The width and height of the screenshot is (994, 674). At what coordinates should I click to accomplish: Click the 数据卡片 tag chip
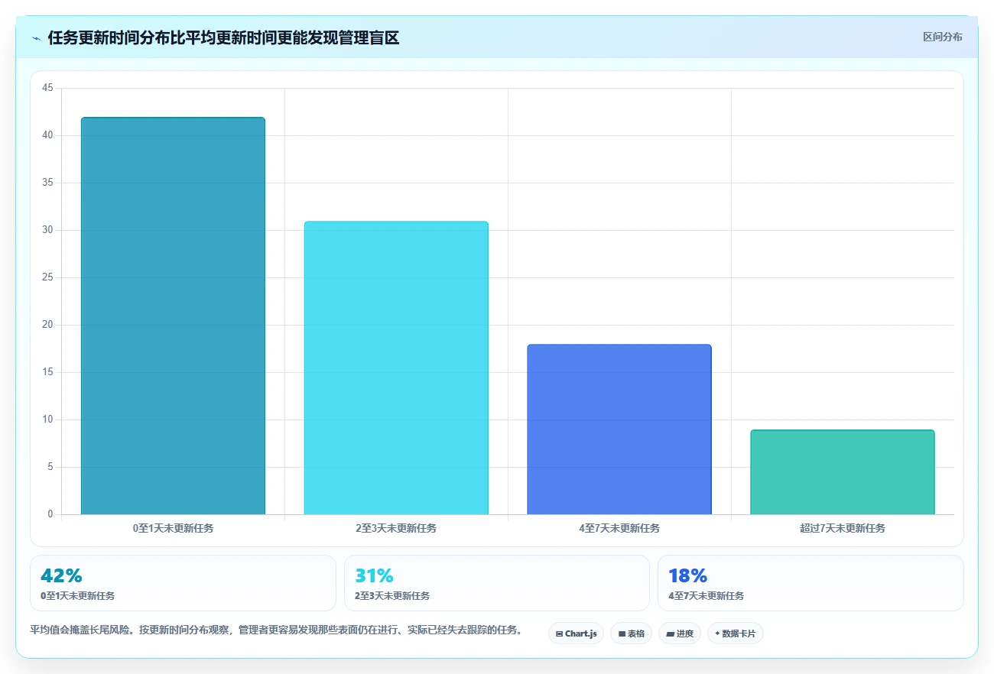(x=736, y=633)
